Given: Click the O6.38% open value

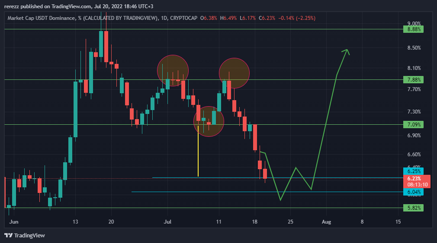Looking at the screenshot, I should point(209,18).
